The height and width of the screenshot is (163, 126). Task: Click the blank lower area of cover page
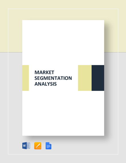click(63, 113)
